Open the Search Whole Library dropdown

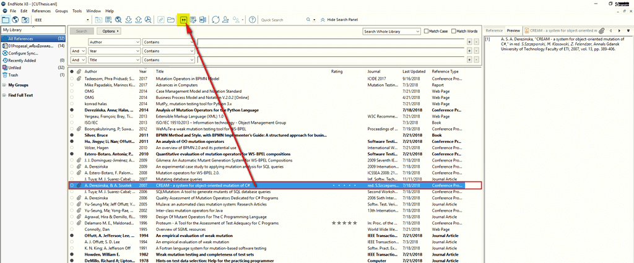[x=391, y=31]
